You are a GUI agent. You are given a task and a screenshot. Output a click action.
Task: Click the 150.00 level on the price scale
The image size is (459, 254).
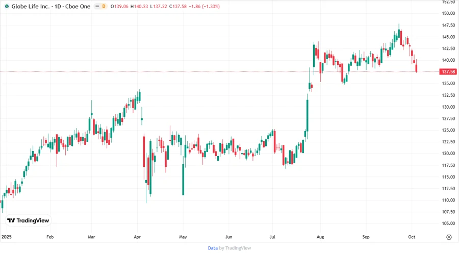[x=448, y=13]
